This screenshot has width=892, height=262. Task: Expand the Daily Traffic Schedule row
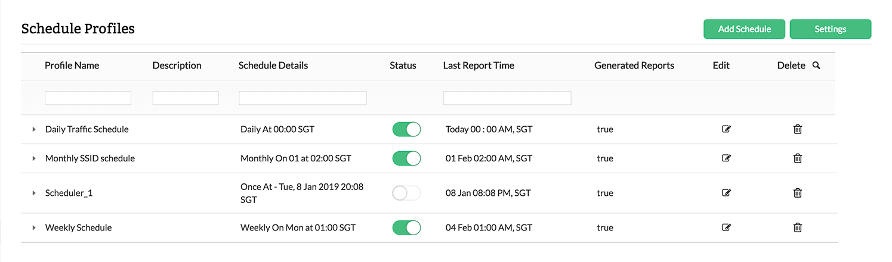tap(34, 129)
